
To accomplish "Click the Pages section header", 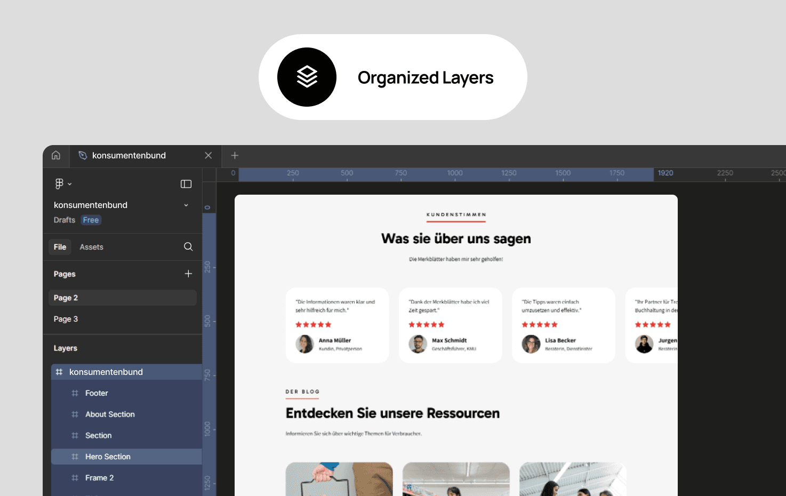I will (65, 274).
